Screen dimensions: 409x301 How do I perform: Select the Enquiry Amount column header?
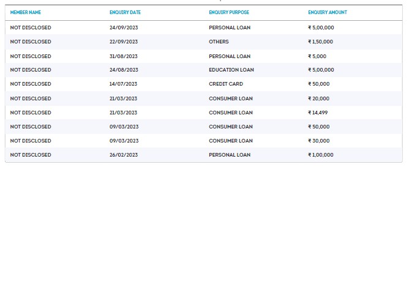(x=328, y=12)
